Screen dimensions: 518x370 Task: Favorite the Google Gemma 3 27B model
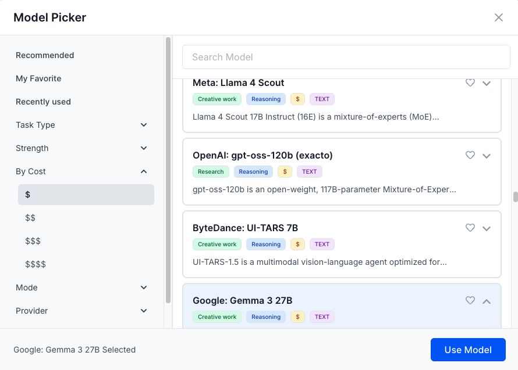[470, 301]
